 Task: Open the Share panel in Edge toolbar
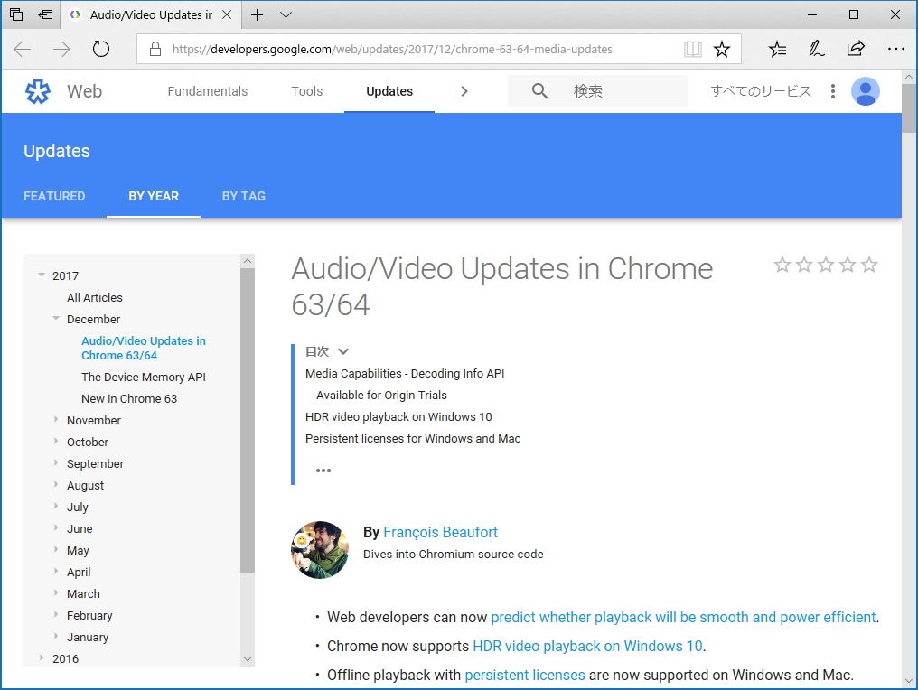pos(855,50)
